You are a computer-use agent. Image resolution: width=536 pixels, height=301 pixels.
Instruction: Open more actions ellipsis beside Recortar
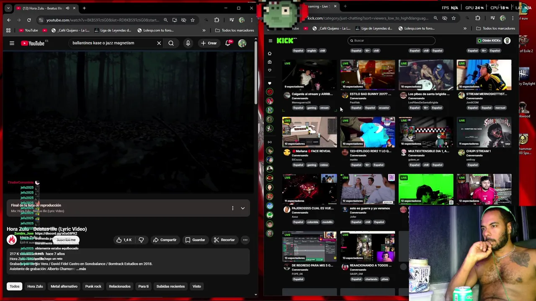[245, 240]
